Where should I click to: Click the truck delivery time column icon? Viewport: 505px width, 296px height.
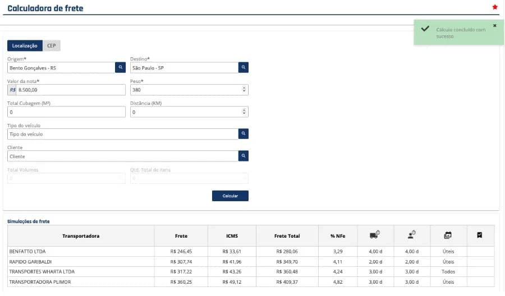[374, 235]
